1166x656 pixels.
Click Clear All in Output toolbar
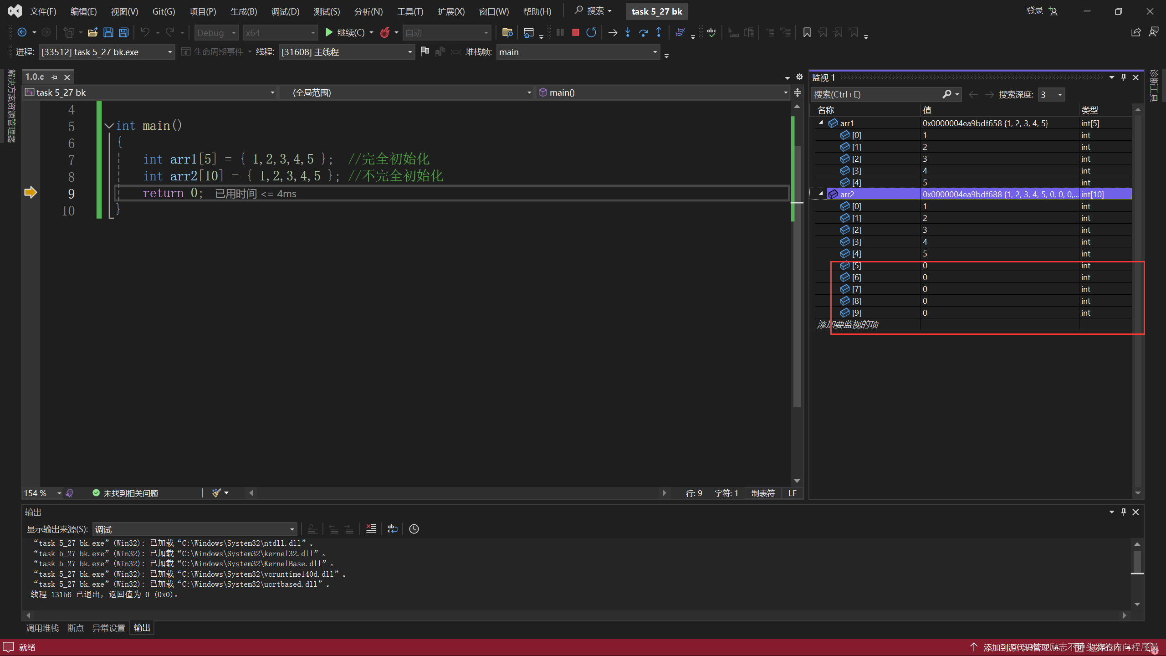tap(371, 529)
